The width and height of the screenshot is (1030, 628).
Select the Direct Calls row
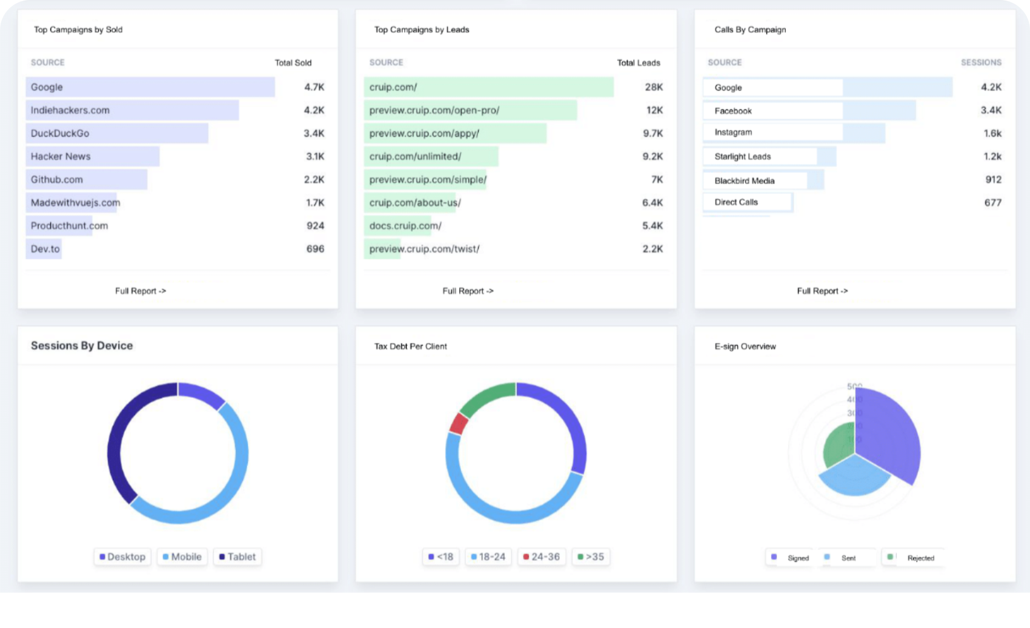tap(854, 202)
